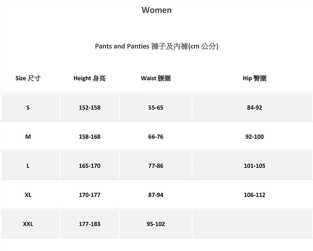Viewport: 313px width, 251px height.
Task: Select the XL size cell
Action: click(x=28, y=195)
